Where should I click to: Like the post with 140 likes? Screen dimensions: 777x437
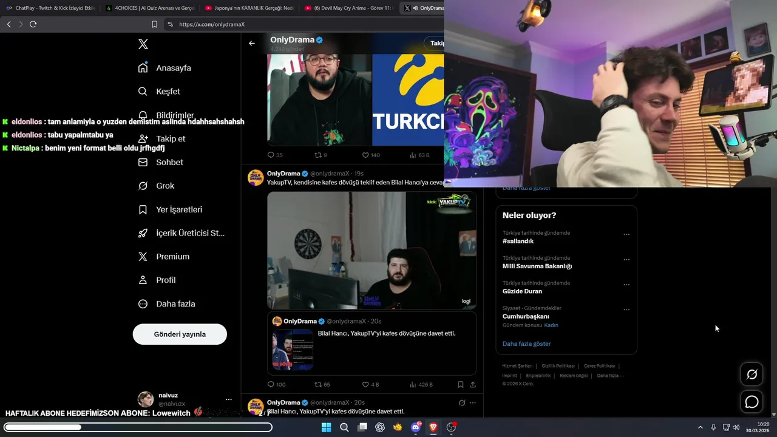(371, 155)
